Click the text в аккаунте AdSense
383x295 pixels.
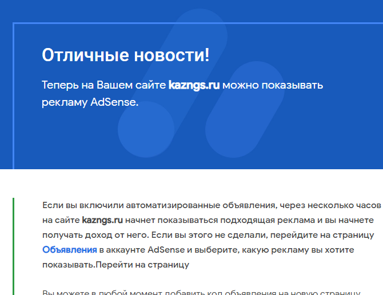(x=142, y=250)
